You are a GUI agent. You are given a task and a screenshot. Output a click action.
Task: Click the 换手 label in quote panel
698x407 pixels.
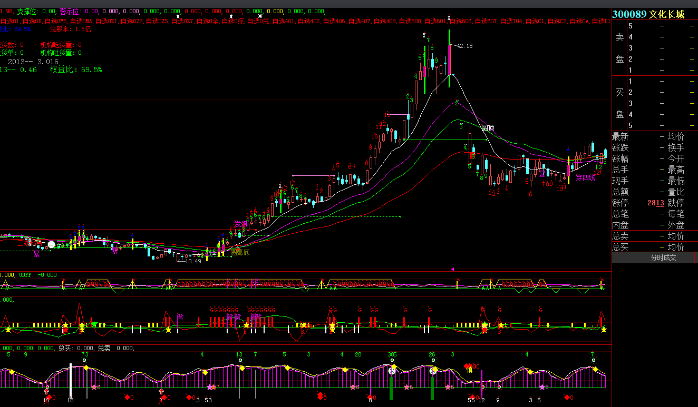(x=676, y=148)
